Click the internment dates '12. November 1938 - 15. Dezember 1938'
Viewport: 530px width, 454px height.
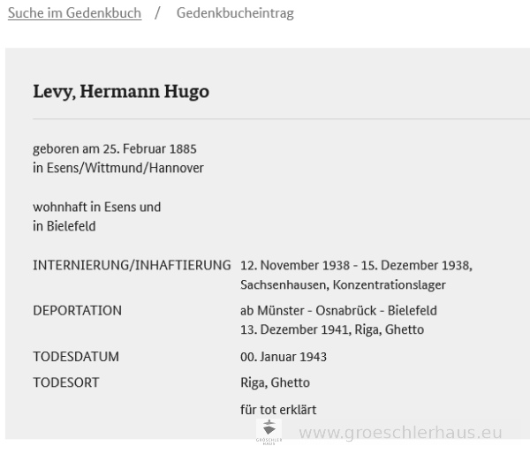[x=356, y=265]
